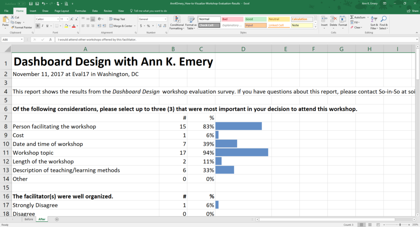Click the Clear button in Editing group
Image resolution: width=420 pixels, height=227 pixels.
[356, 27]
